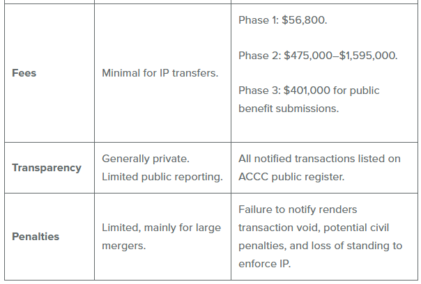This screenshot has width=421, height=284.
Task: Click the word "mergers." in Penalties row
Action: coord(121,246)
